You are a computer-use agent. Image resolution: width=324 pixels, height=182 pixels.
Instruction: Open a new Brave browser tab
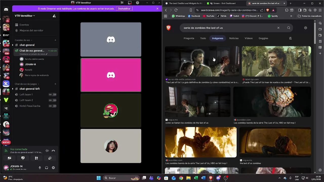pos(290,3)
